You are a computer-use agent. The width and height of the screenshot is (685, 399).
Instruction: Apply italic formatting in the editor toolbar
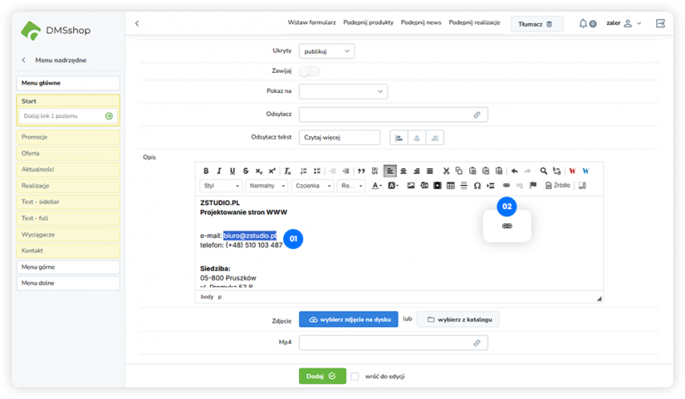[x=219, y=171]
